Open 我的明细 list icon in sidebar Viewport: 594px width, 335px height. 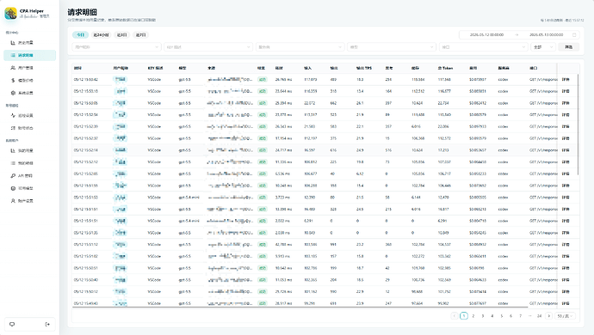coord(13,163)
